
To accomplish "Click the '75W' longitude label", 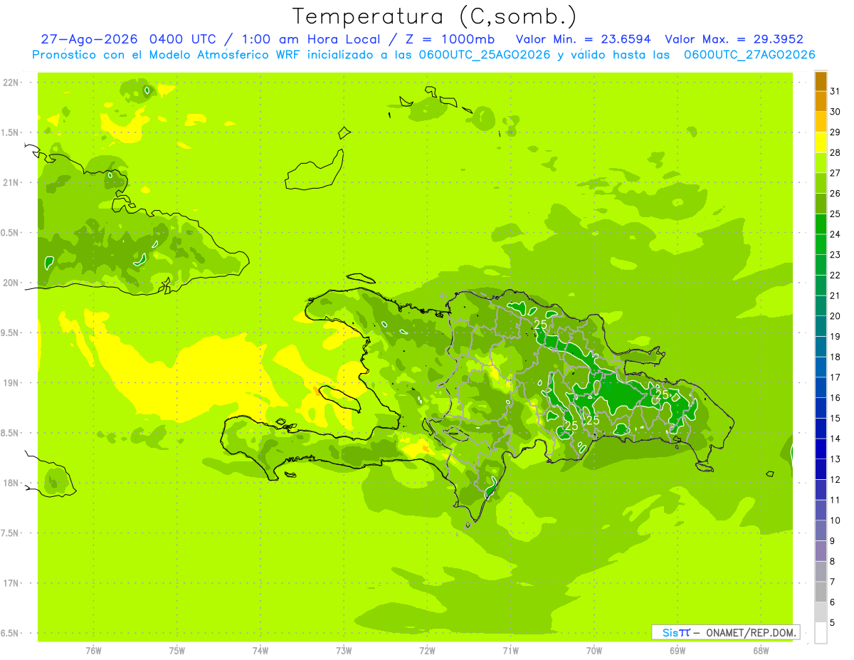I will coord(177,651).
